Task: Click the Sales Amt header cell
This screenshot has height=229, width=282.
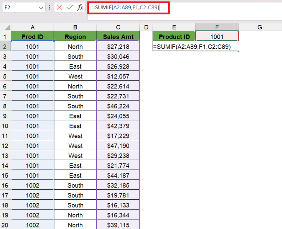Action: pyautogui.click(x=118, y=37)
